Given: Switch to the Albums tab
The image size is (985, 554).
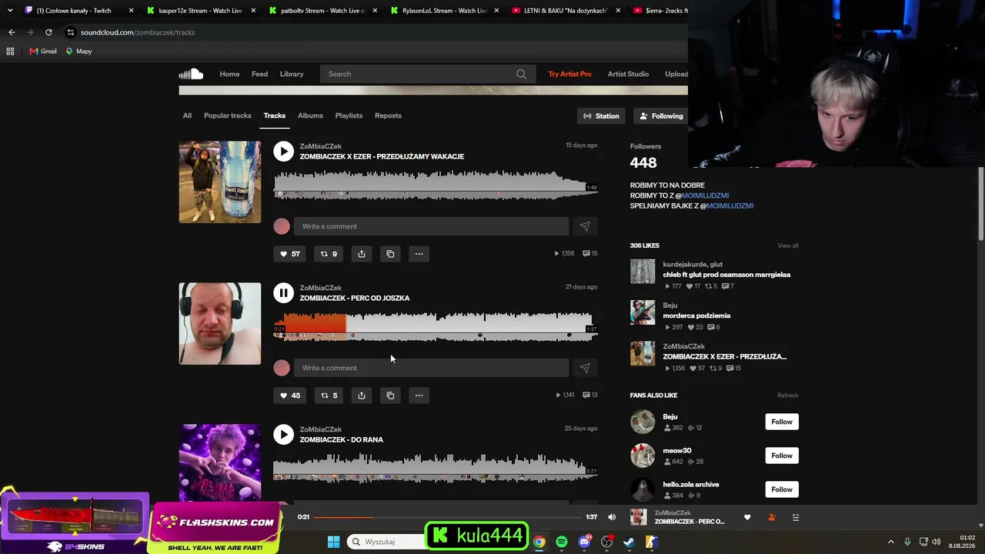Looking at the screenshot, I should pyautogui.click(x=310, y=115).
